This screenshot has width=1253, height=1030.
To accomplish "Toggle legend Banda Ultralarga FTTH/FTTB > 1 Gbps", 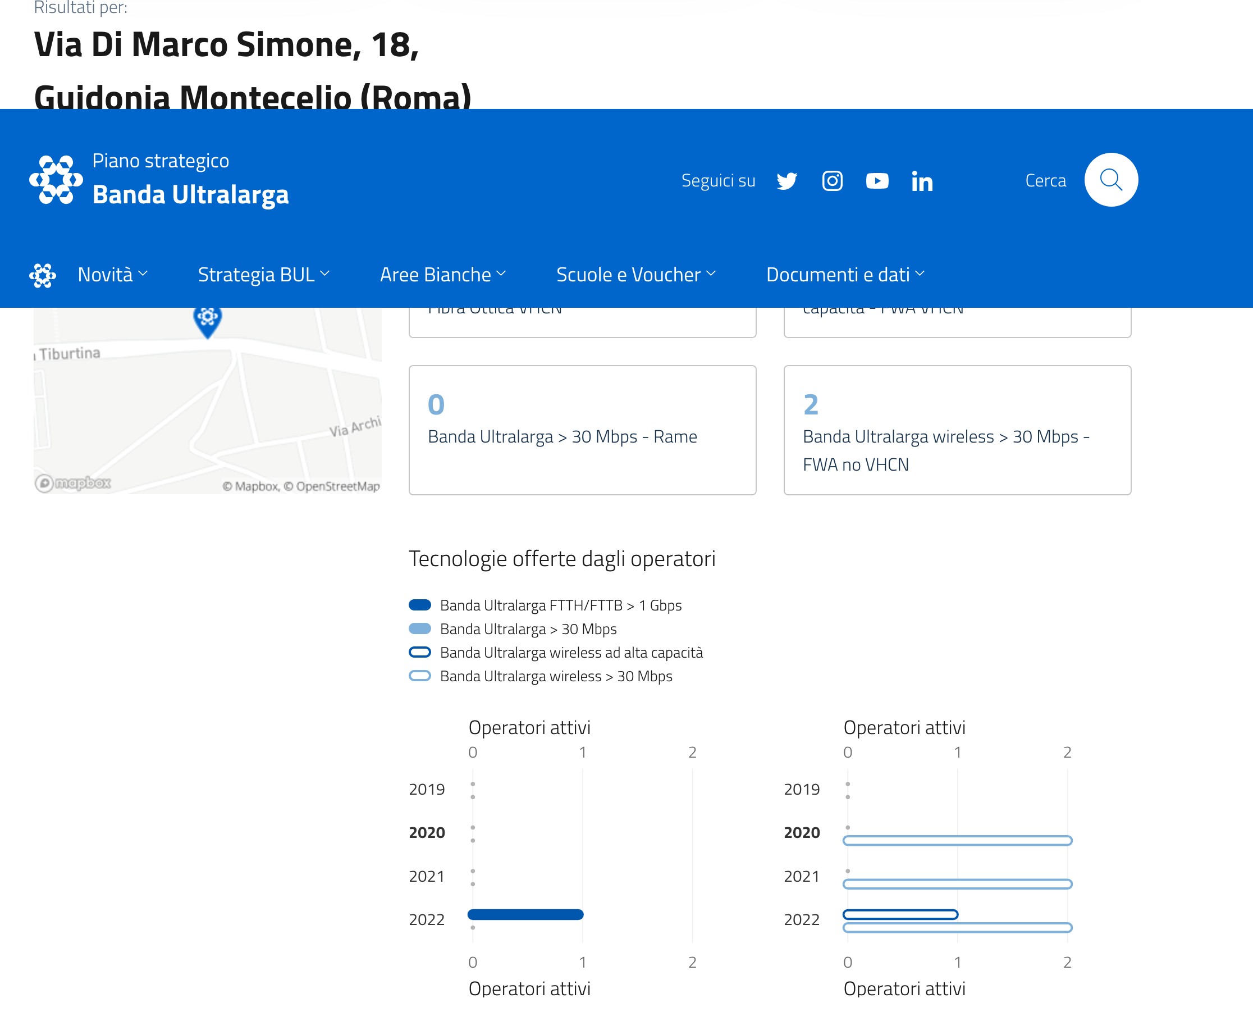I will tap(545, 605).
